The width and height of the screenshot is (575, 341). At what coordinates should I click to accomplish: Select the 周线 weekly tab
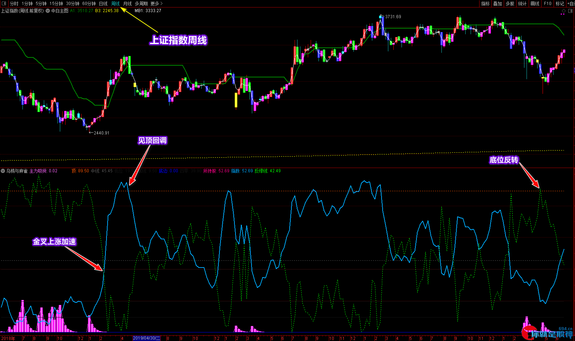click(115, 4)
